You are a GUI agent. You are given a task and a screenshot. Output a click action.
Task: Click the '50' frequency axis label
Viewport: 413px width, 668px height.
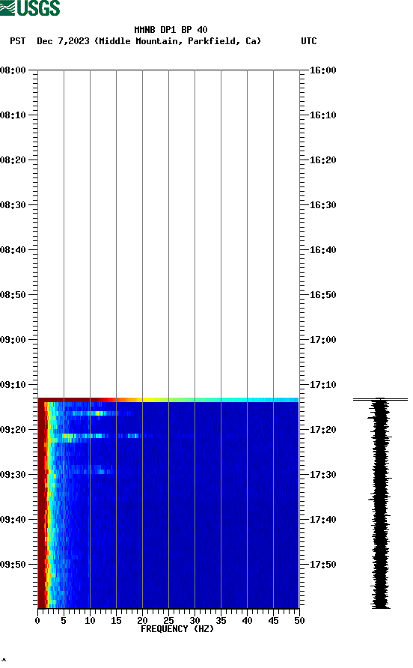299,621
